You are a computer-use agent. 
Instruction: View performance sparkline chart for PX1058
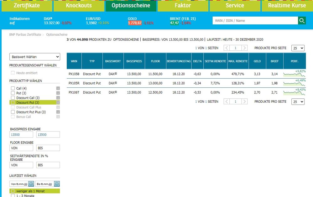point(294,74)
